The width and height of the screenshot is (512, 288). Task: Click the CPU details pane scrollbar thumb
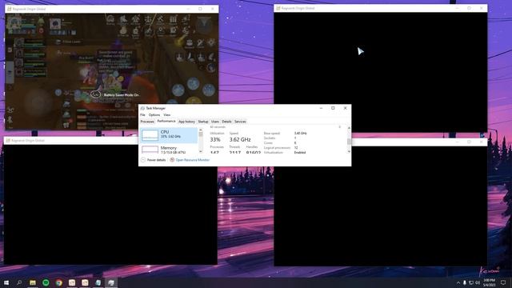[x=349, y=141]
